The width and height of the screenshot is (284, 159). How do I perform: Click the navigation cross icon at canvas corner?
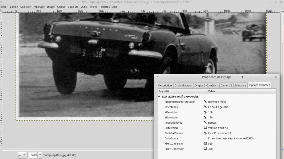pyautogui.click(x=282, y=149)
